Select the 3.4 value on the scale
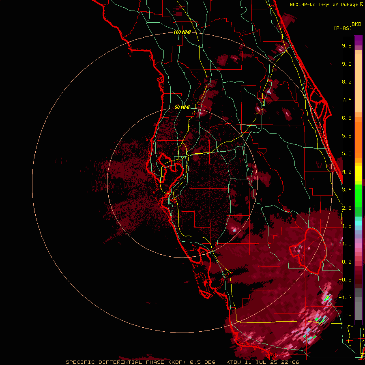 pyautogui.click(x=347, y=189)
